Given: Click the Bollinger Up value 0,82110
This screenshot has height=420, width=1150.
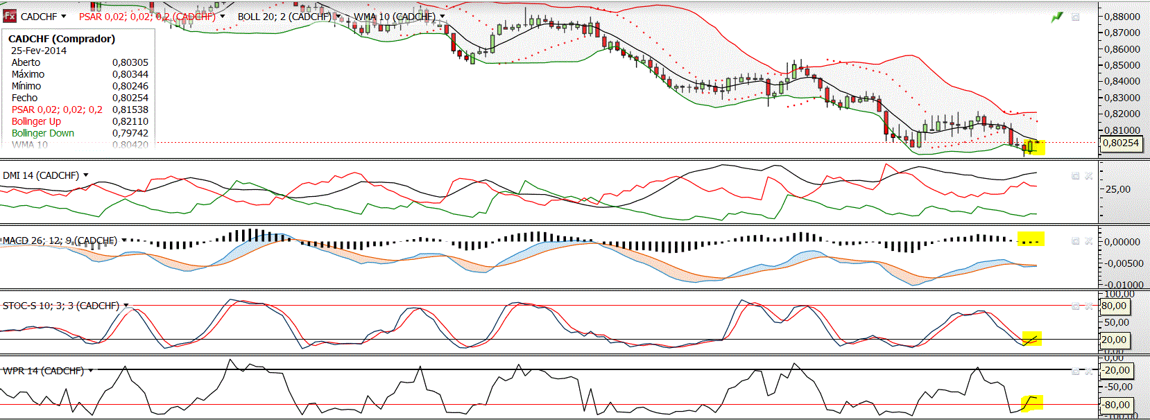Looking at the screenshot, I should click(130, 121).
